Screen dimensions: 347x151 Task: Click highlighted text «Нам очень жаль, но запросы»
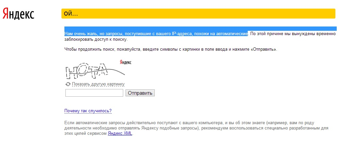click(x=94, y=34)
